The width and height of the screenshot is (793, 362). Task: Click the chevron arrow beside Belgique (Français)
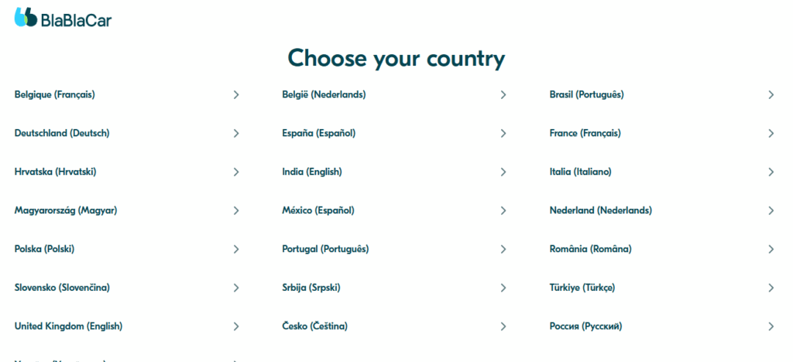tap(236, 95)
